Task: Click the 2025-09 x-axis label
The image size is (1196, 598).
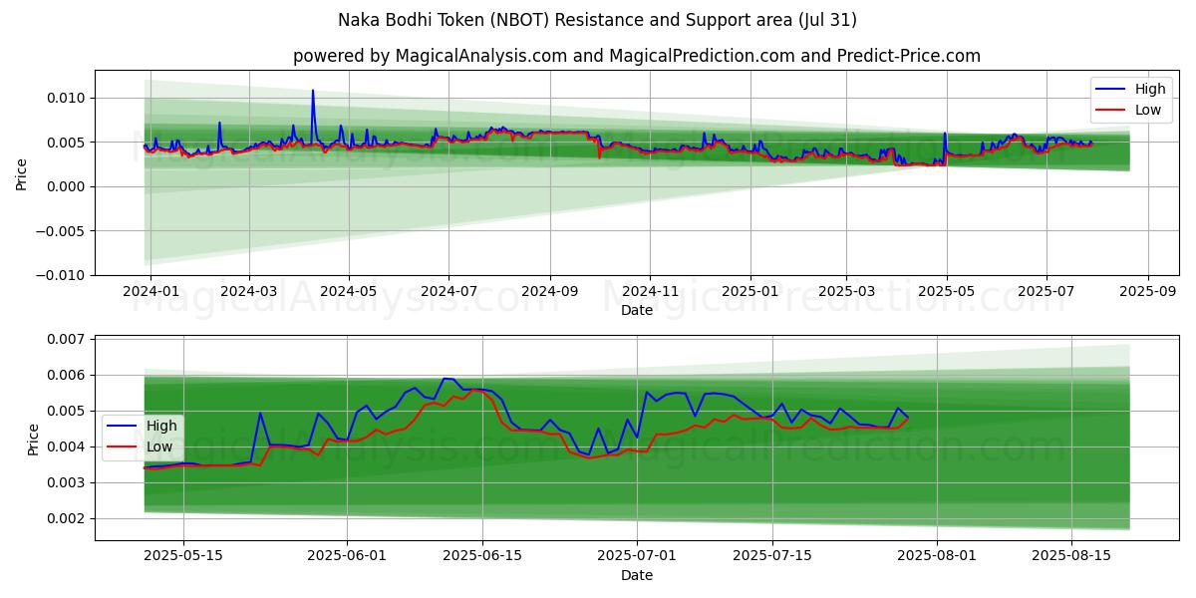Action: pyautogui.click(x=1148, y=292)
